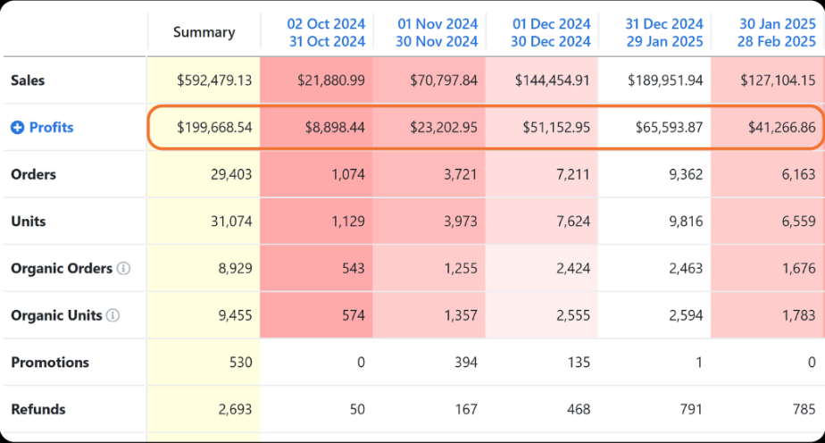Screen dimensions: 825x443
Task: Click summary sales value $592,479.13
Action: 214,80
